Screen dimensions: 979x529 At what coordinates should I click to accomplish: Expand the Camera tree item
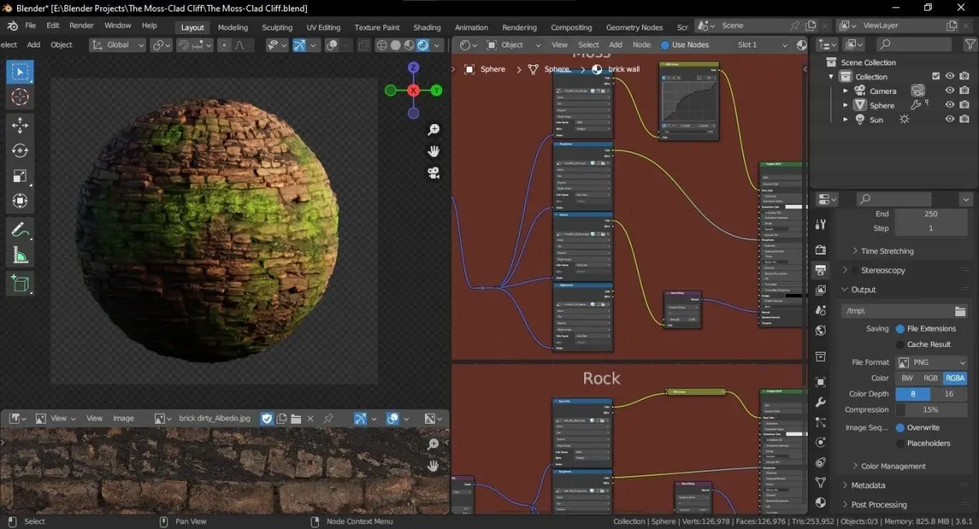pos(845,91)
